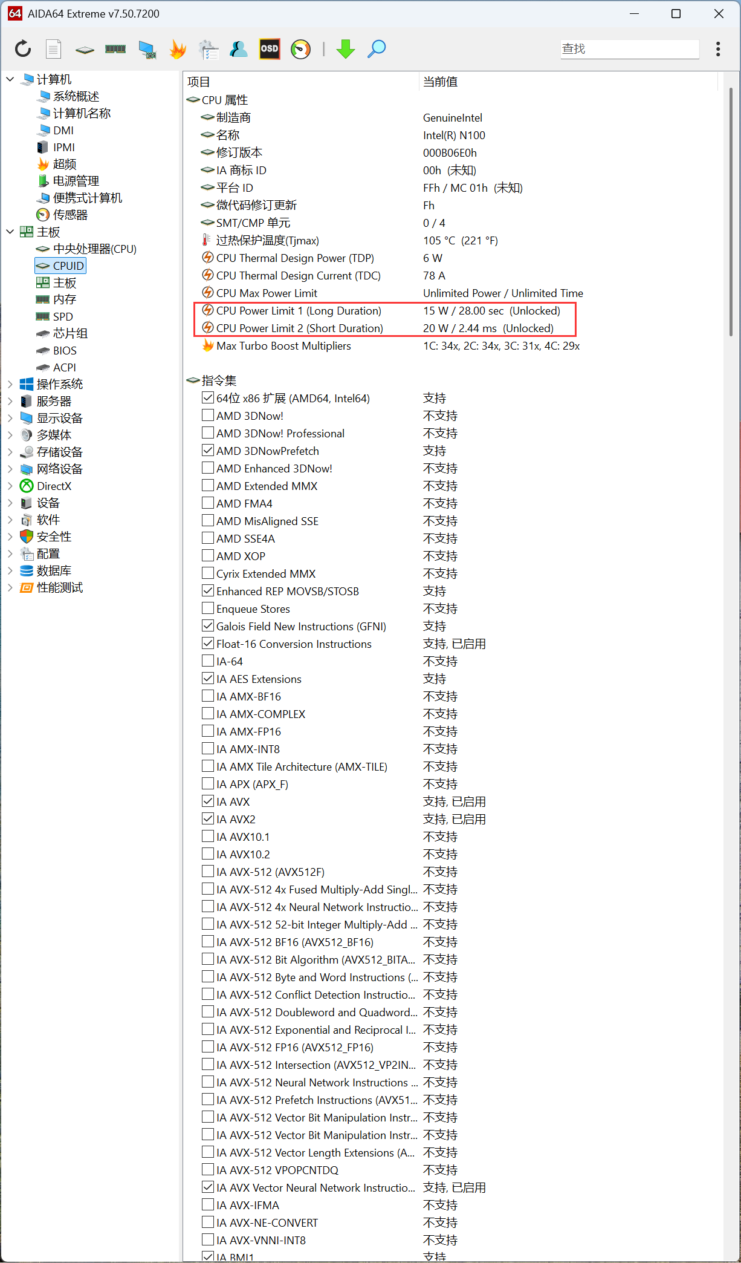Toggle the AMD 3DNow! checkbox

208,416
